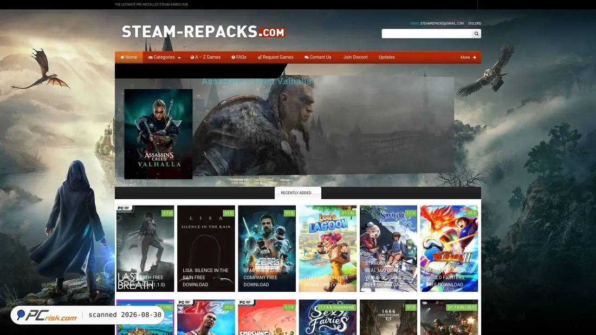Viewport: 596px width, 335px height.
Task: Open the Discord link in the header
Action: [x=475, y=24]
